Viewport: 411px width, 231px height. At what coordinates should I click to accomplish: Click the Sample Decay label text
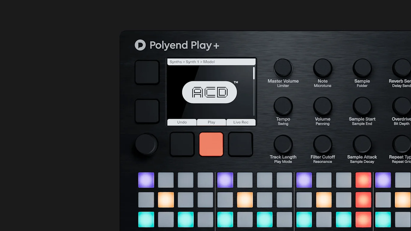(x=362, y=162)
